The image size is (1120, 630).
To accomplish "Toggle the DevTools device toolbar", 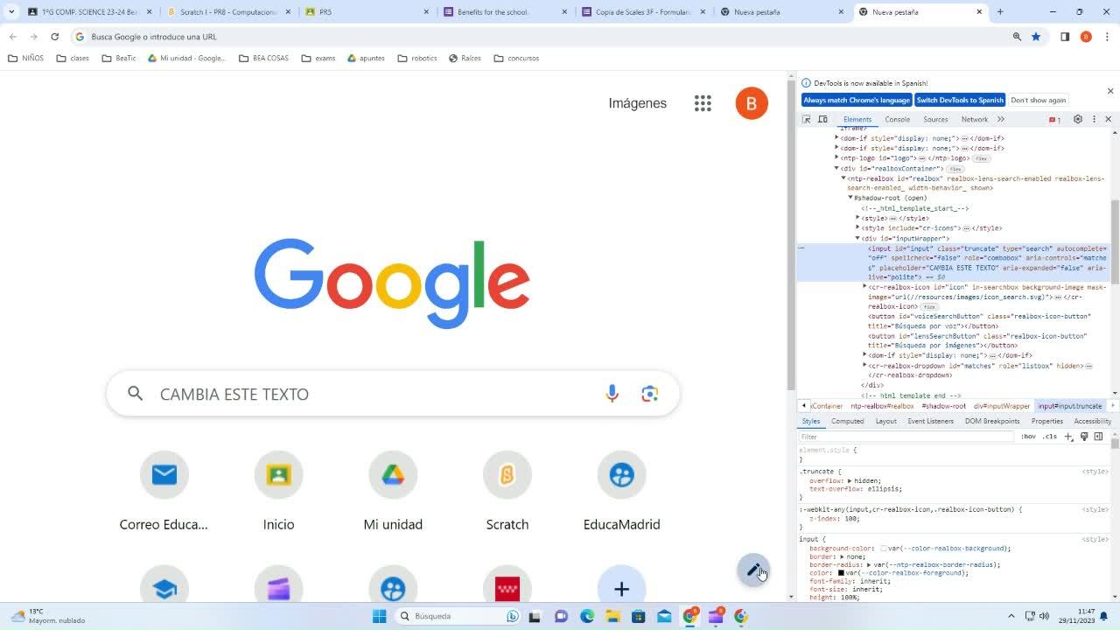I will coord(822,119).
